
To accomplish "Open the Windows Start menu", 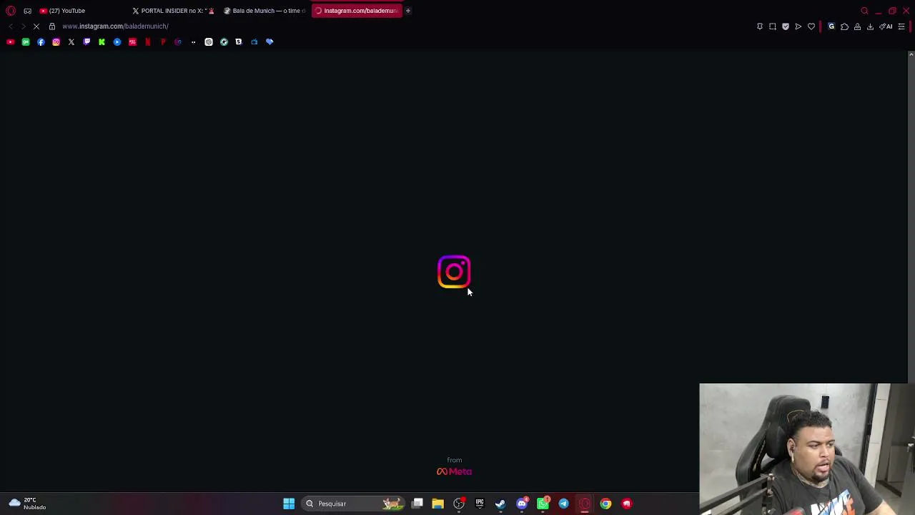I will (x=289, y=504).
